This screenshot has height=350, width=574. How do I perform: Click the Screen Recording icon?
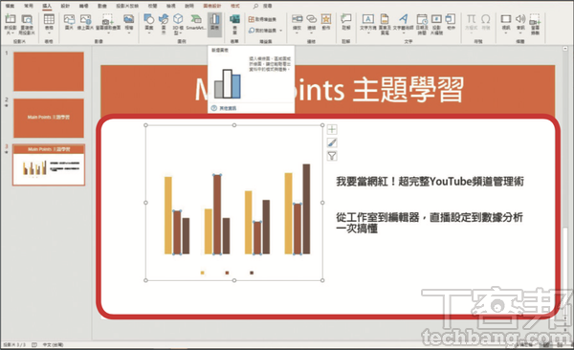[x=535, y=19]
